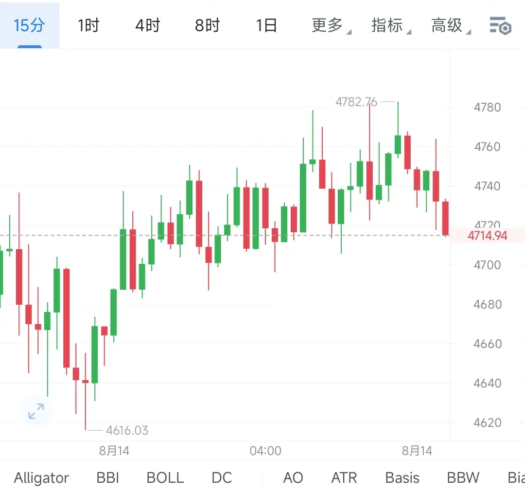The height and width of the screenshot is (495, 525).
Task: Expand chart to fullscreen with arrows icon
Action: (x=36, y=411)
